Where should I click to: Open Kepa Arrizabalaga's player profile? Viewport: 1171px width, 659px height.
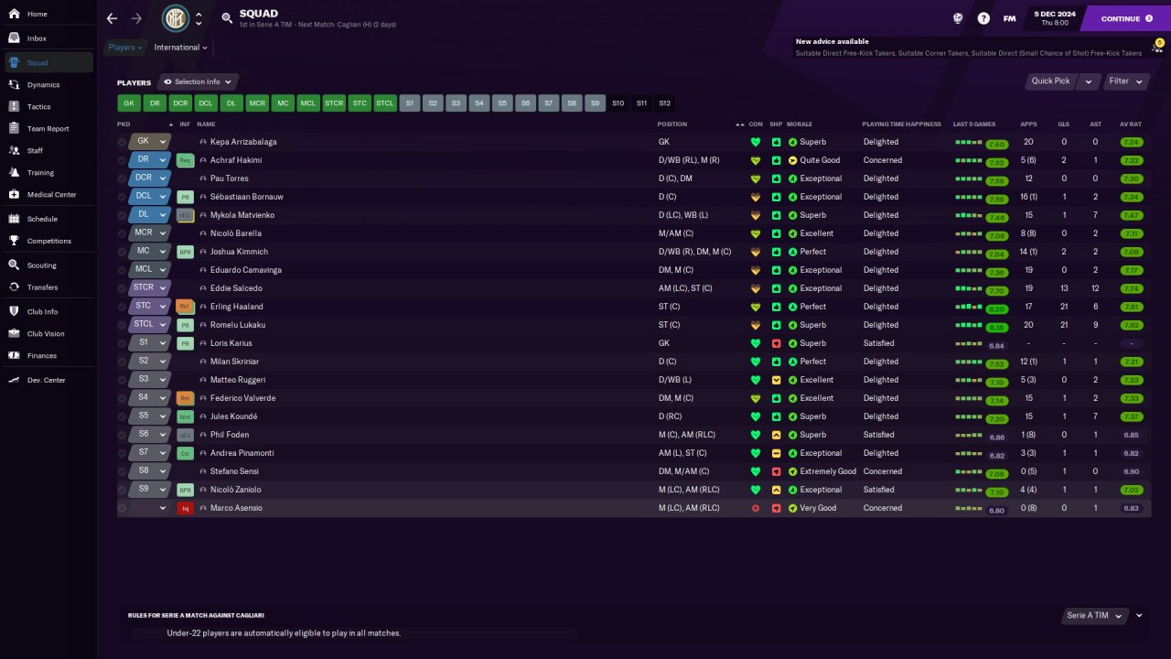tap(243, 142)
